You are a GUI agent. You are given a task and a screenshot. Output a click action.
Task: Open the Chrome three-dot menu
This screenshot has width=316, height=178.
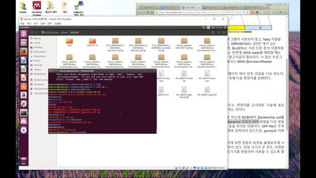pos(285,12)
